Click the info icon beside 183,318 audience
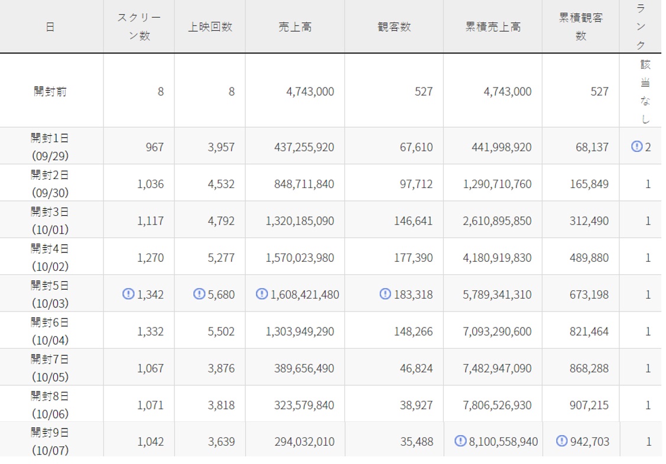Screen dimensions: 666x464 tap(385, 294)
